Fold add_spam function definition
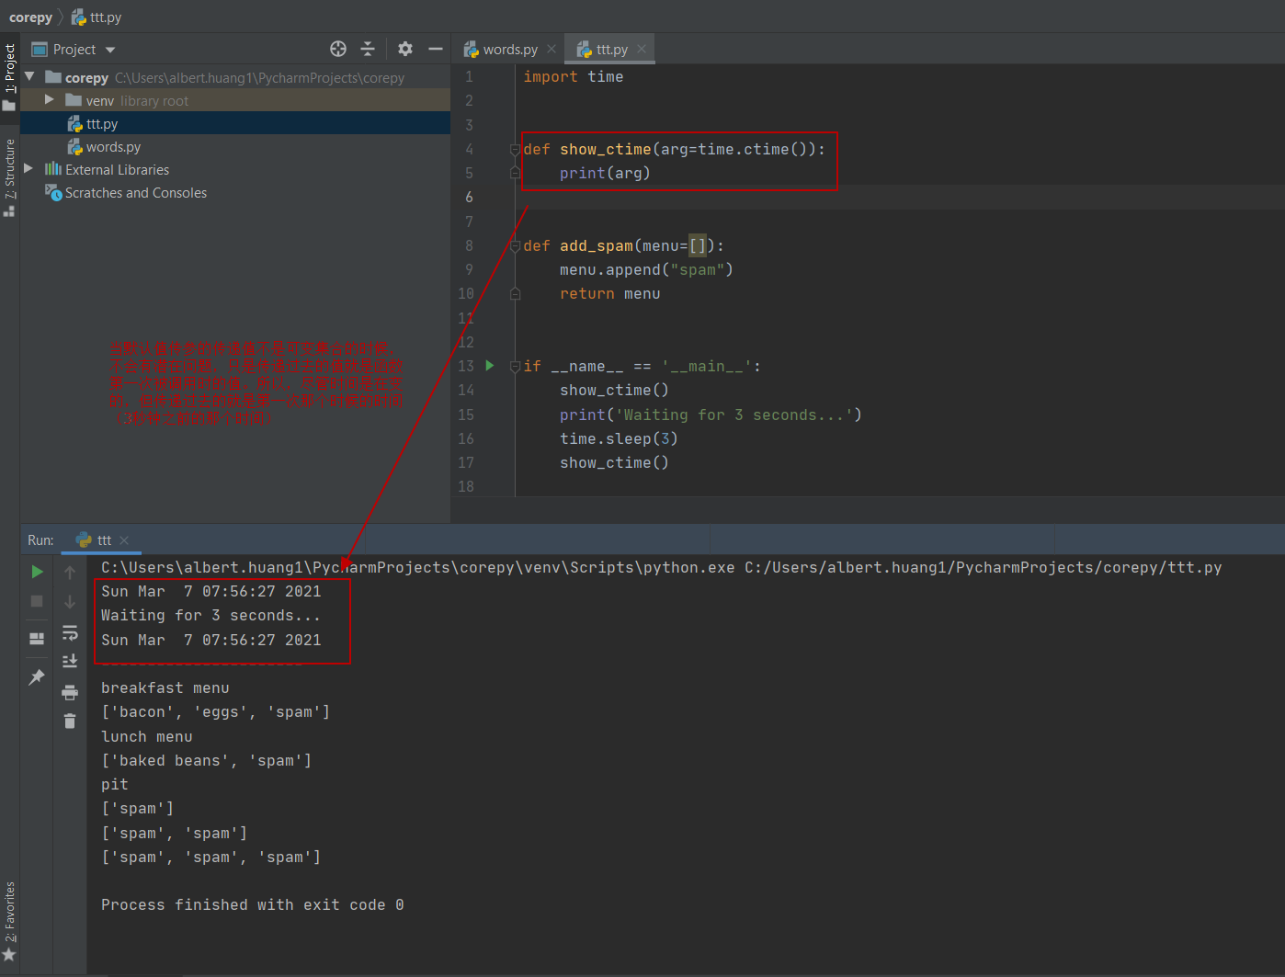1285x977 pixels. click(516, 245)
